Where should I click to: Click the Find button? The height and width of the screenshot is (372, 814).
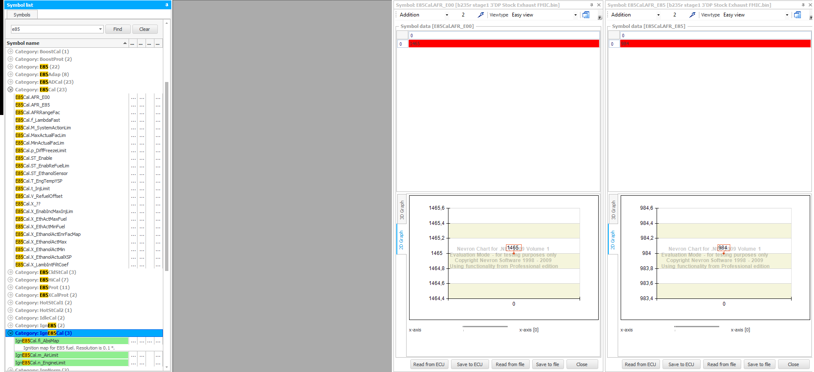click(118, 29)
